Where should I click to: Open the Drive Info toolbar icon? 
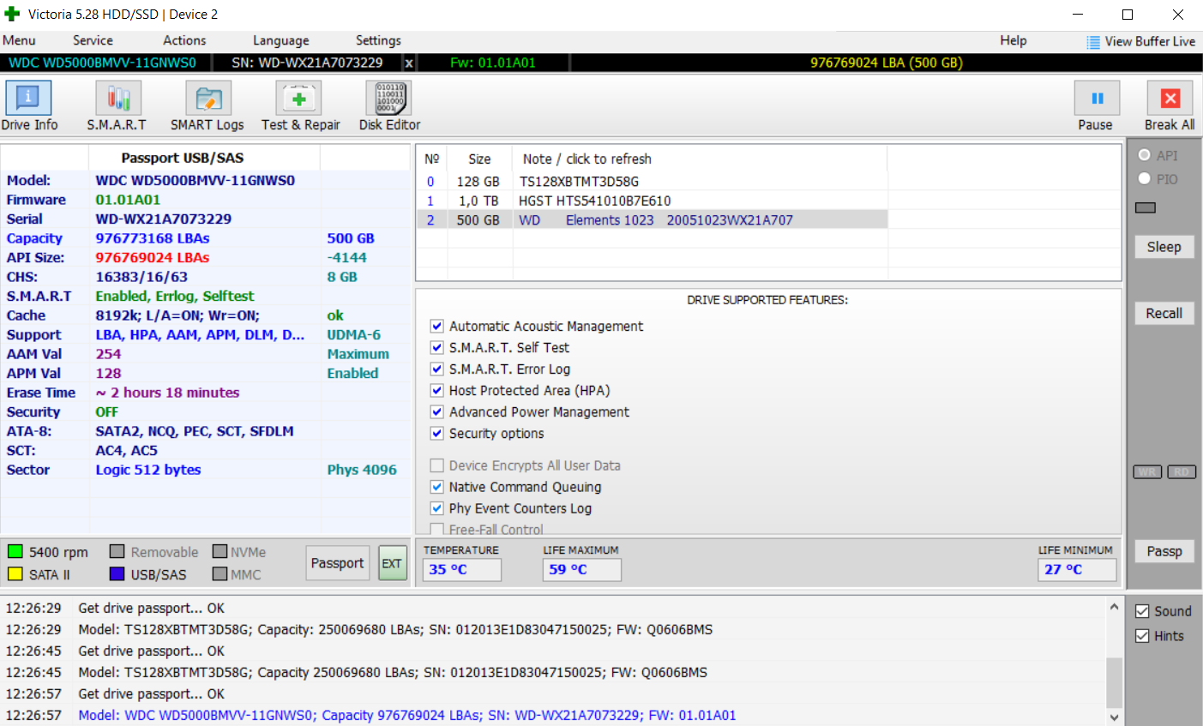coord(28,98)
